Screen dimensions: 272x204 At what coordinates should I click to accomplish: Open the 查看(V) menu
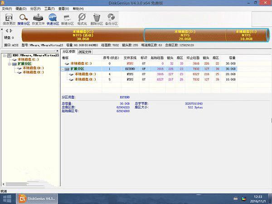(63, 9)
